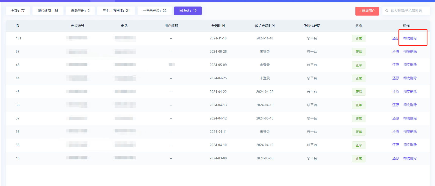Open the 自助注册: 2 filter tab
This screenshot has height=186, width=435.
coord(80,11)
